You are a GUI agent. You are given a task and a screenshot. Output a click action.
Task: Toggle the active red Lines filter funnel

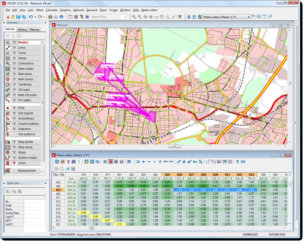14,163
